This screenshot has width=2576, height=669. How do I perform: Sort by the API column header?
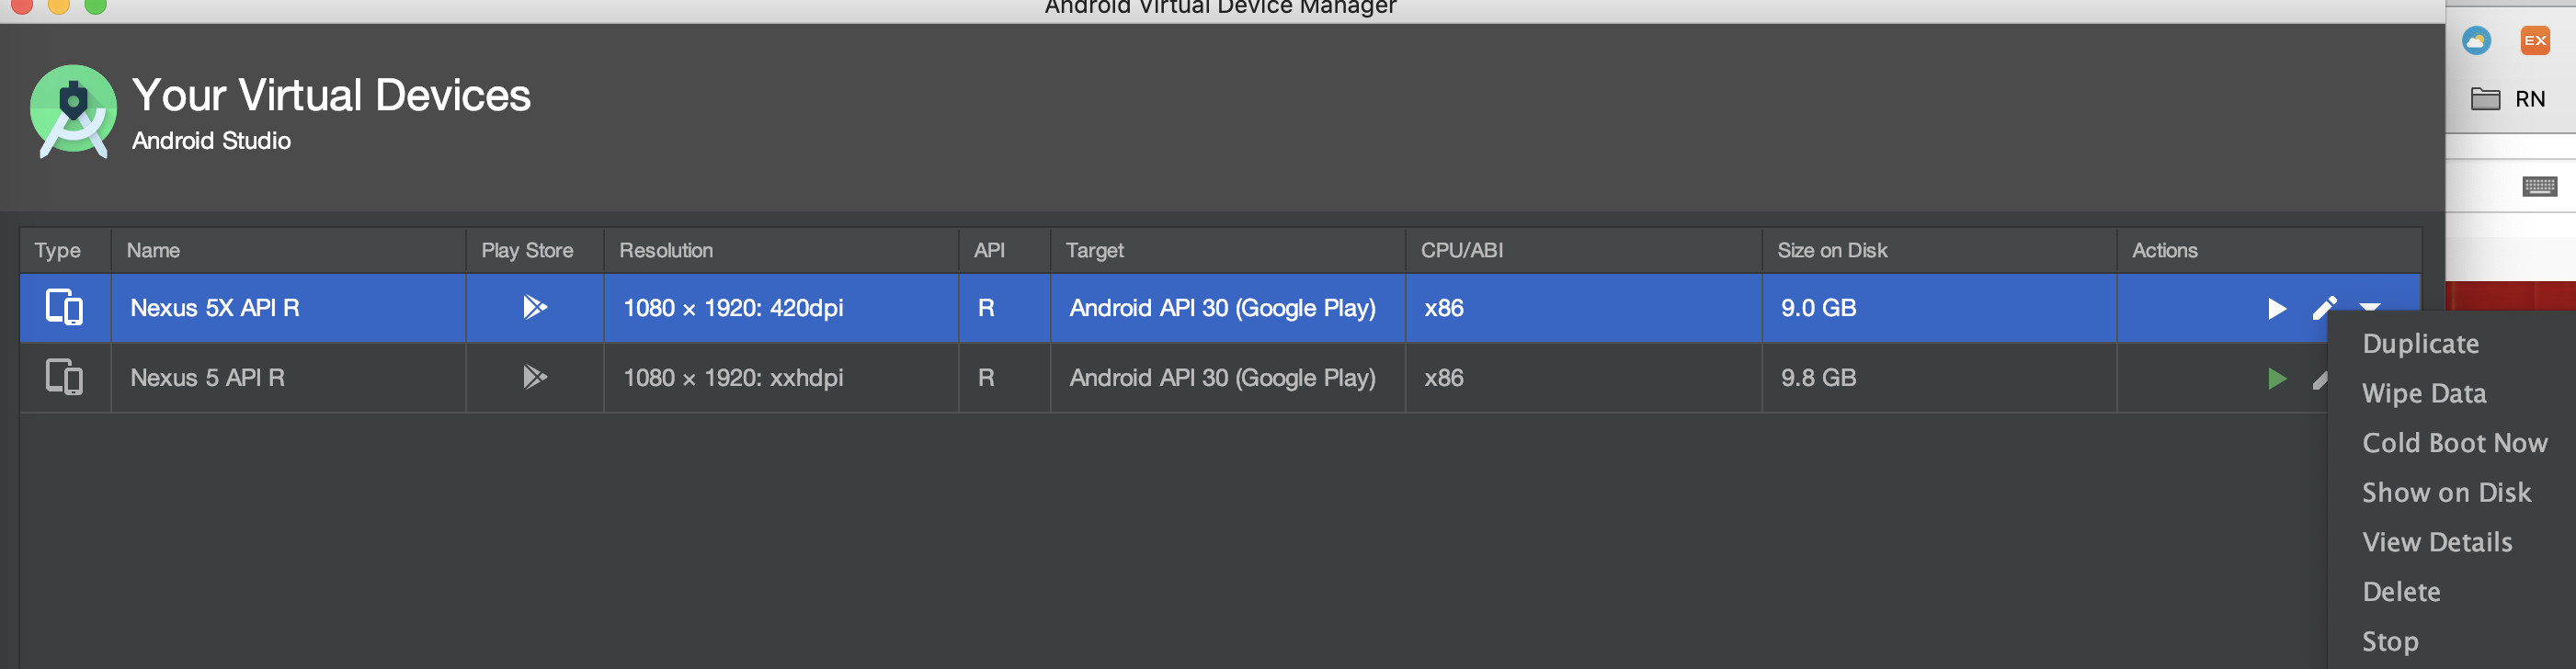(x=1004, y=250)
